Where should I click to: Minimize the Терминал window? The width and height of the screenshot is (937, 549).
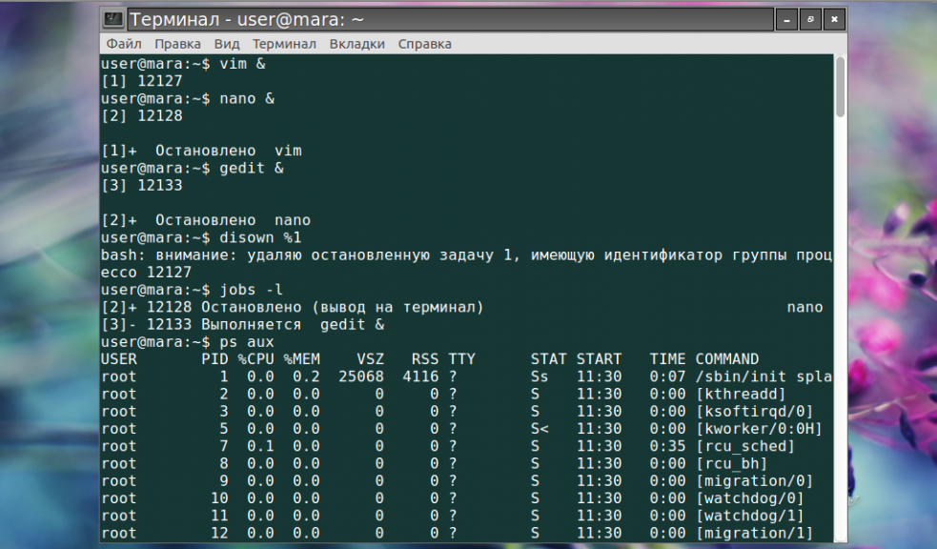pos(786,20)
